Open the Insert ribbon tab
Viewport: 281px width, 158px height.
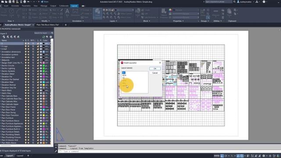(x=6, y=6)
